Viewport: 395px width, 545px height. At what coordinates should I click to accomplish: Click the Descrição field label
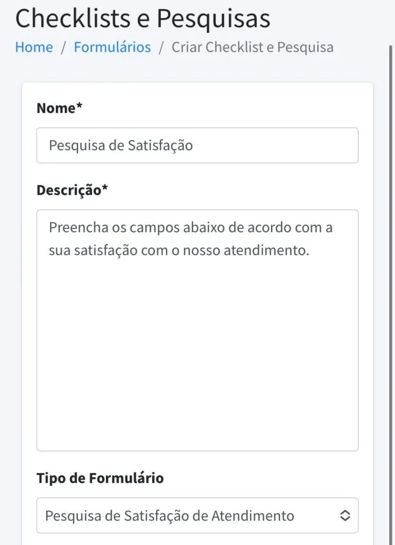pos(71,189)
